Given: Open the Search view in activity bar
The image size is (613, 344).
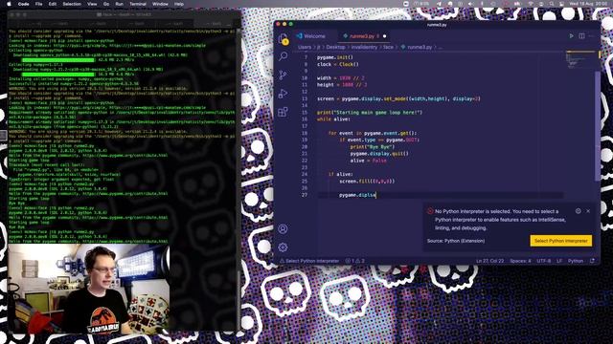Looking at the screenshot, I should pyautogui.click(x=284, y=56).
